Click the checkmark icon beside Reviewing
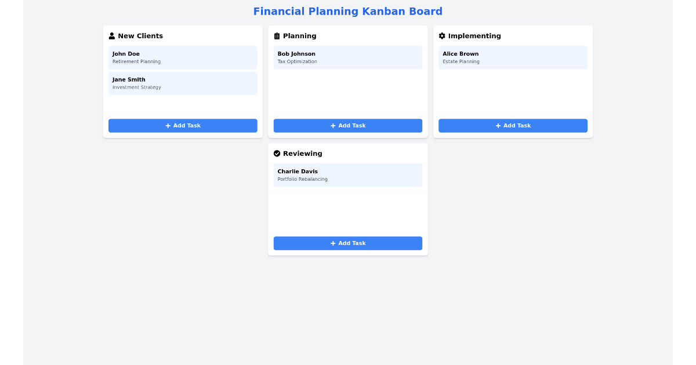 pos(277,153)
